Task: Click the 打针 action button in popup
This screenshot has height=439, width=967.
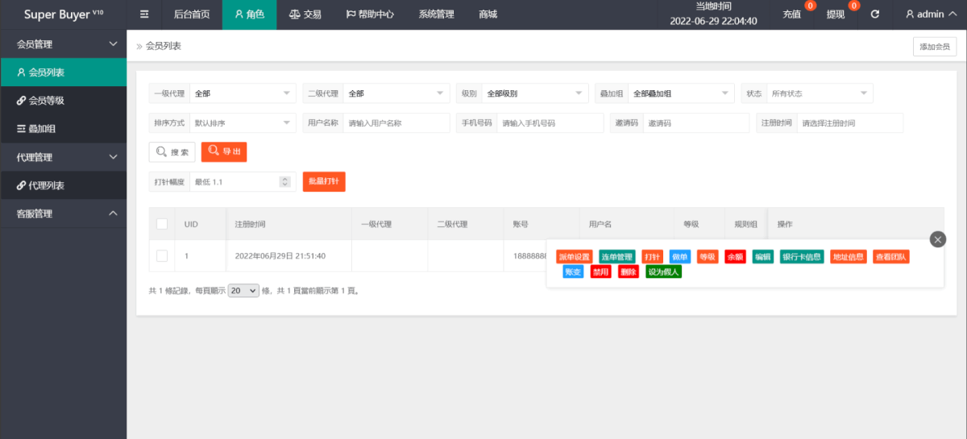Action: [652, 257]
